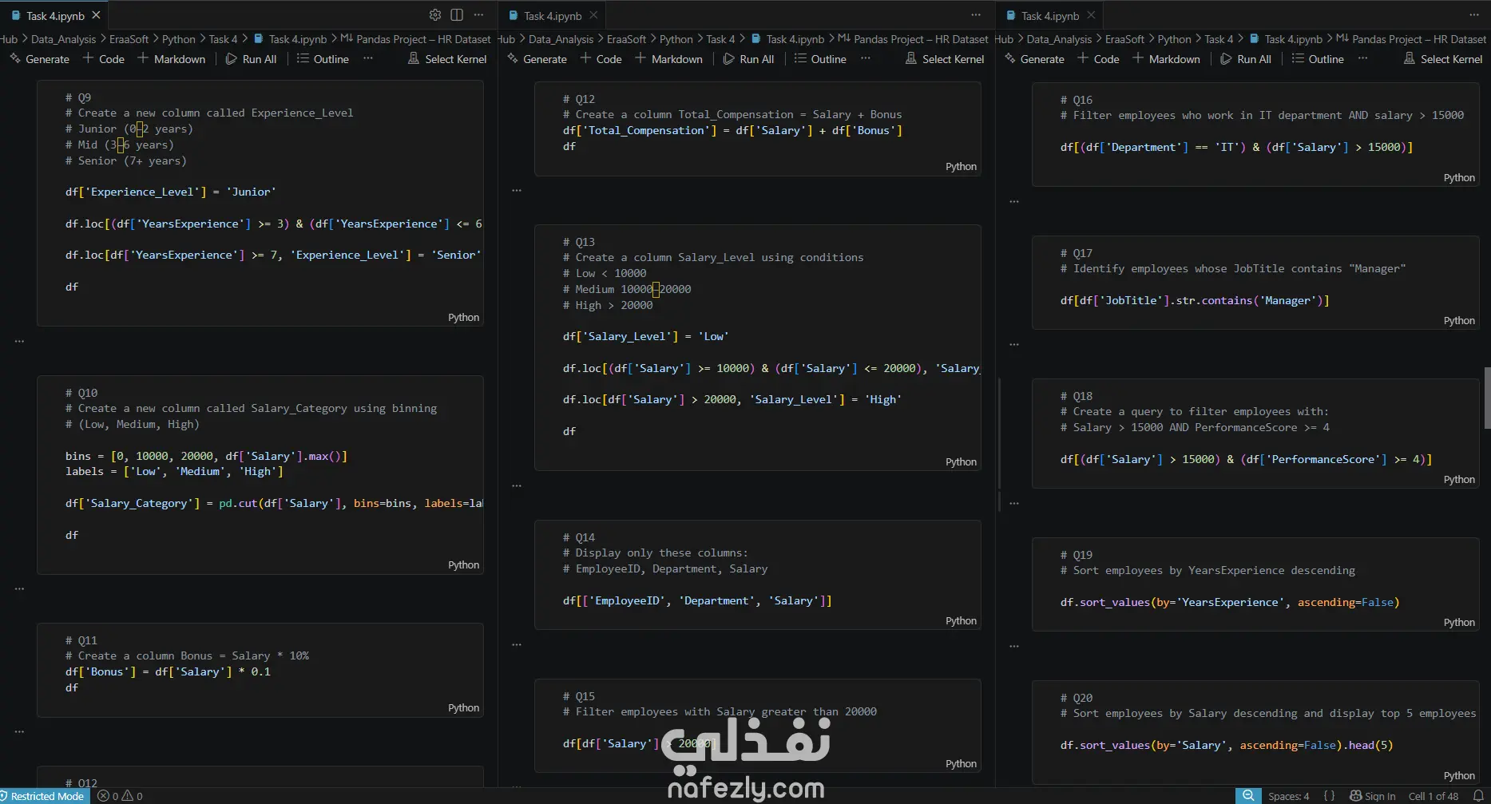The image size is (1491, 804).
Task: Add a Markdown cell from the left notebook toolbar
Action: pyautogui.click(x=171, y=59)
